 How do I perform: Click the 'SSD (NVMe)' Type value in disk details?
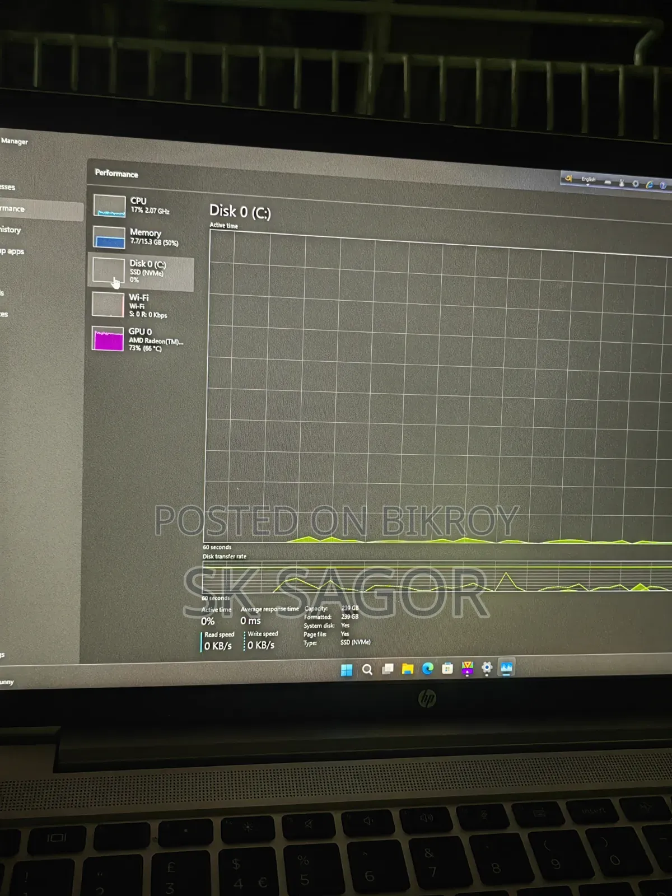(356, 642)
